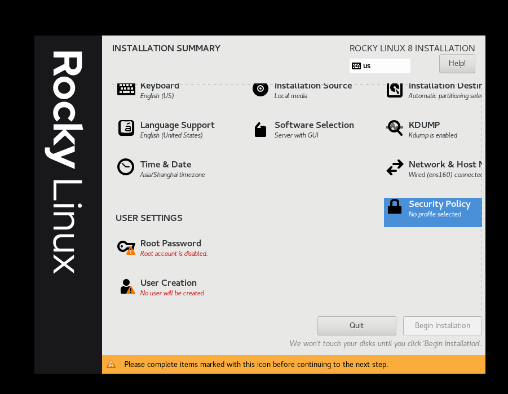
Task: Click the Quit button
Action: tap(357, 326)
